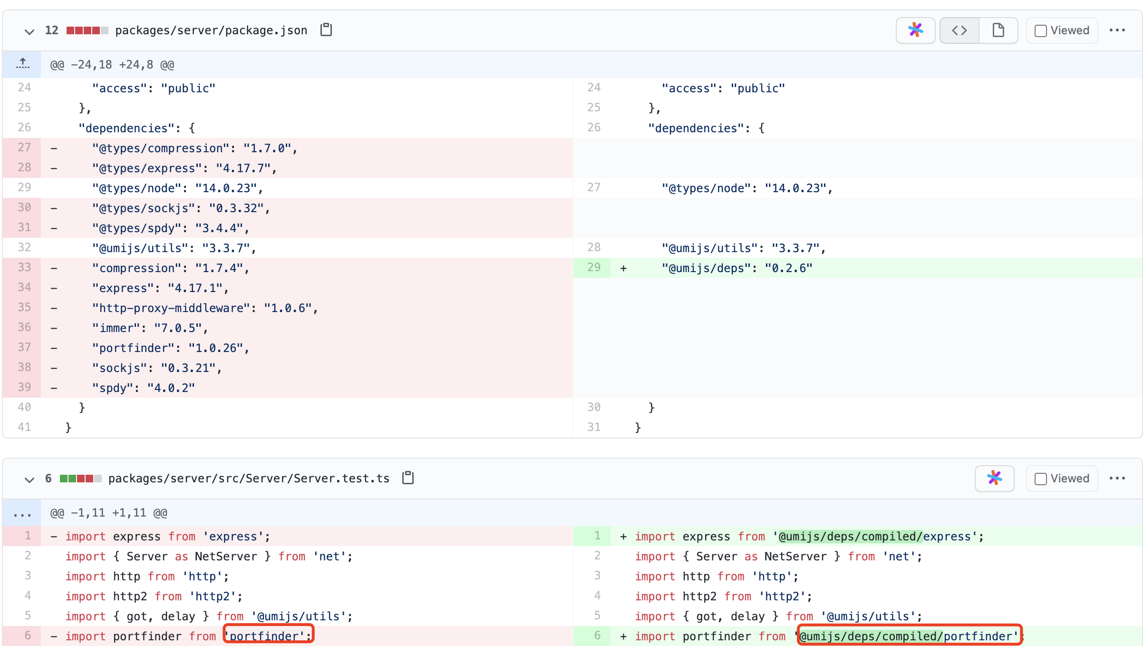
Task: Expand hidden lines in Server.test.ts
Action: point(22,513)
